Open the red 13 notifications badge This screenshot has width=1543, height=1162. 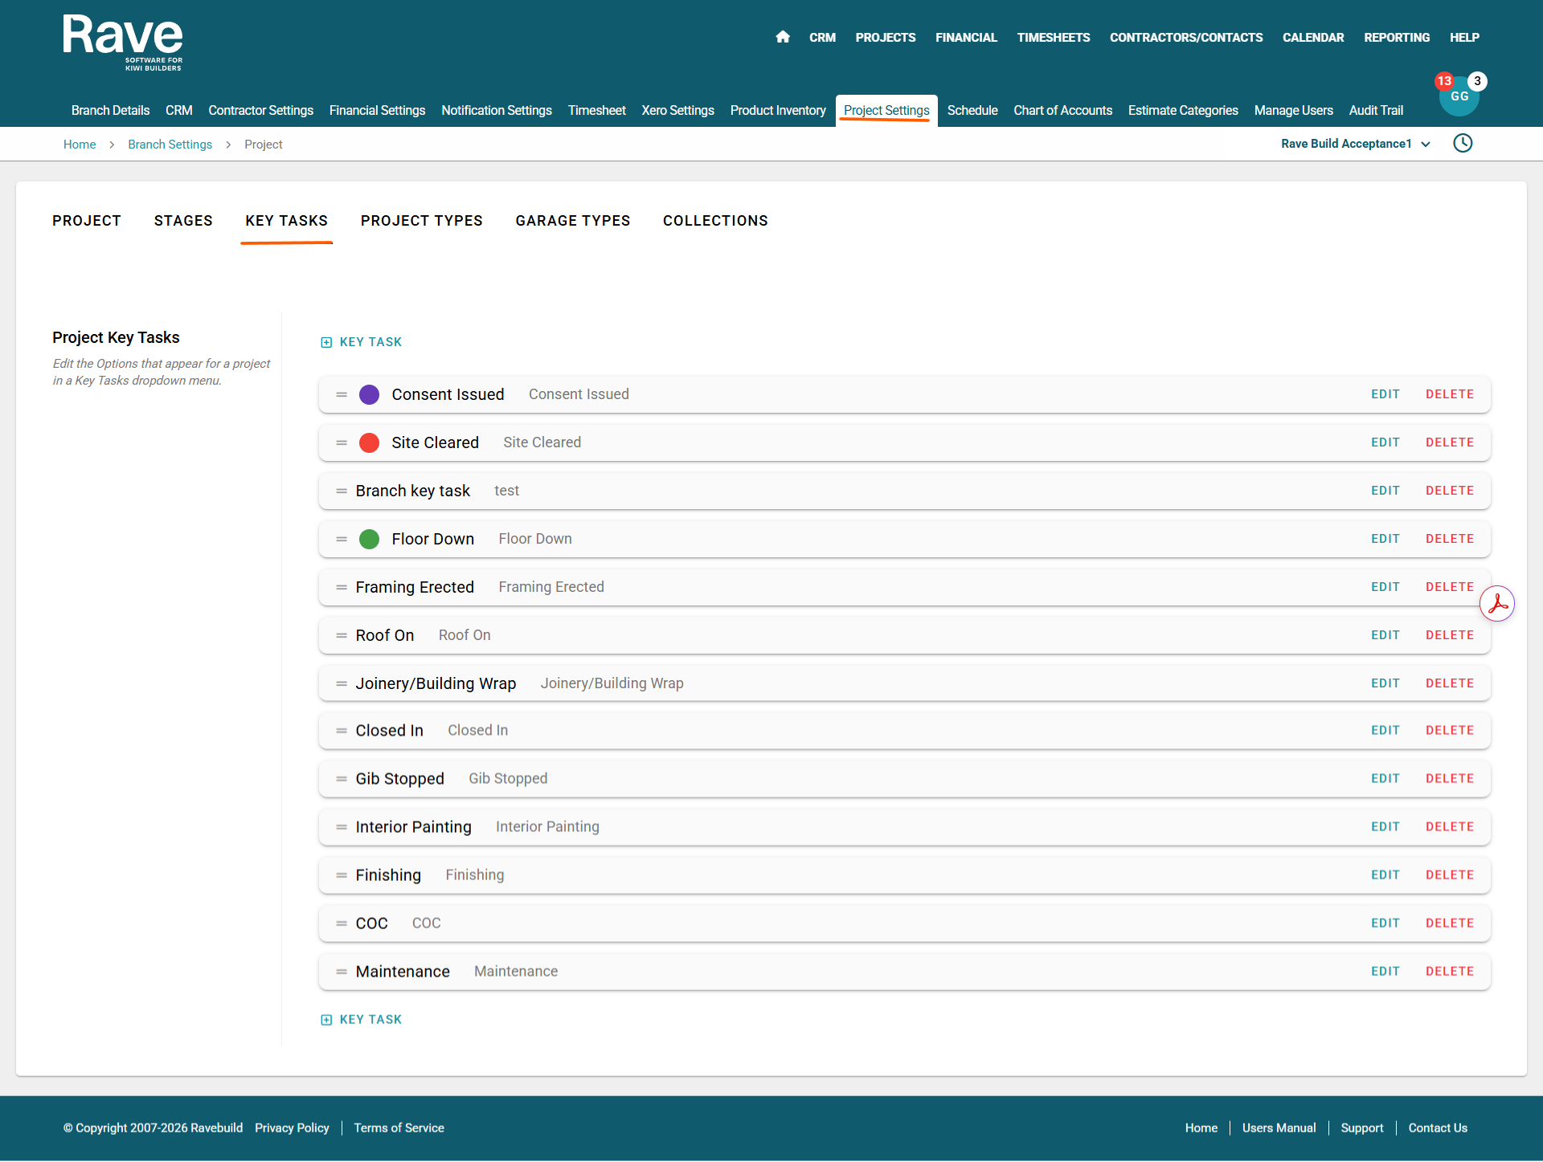[x=1444, y=81]
